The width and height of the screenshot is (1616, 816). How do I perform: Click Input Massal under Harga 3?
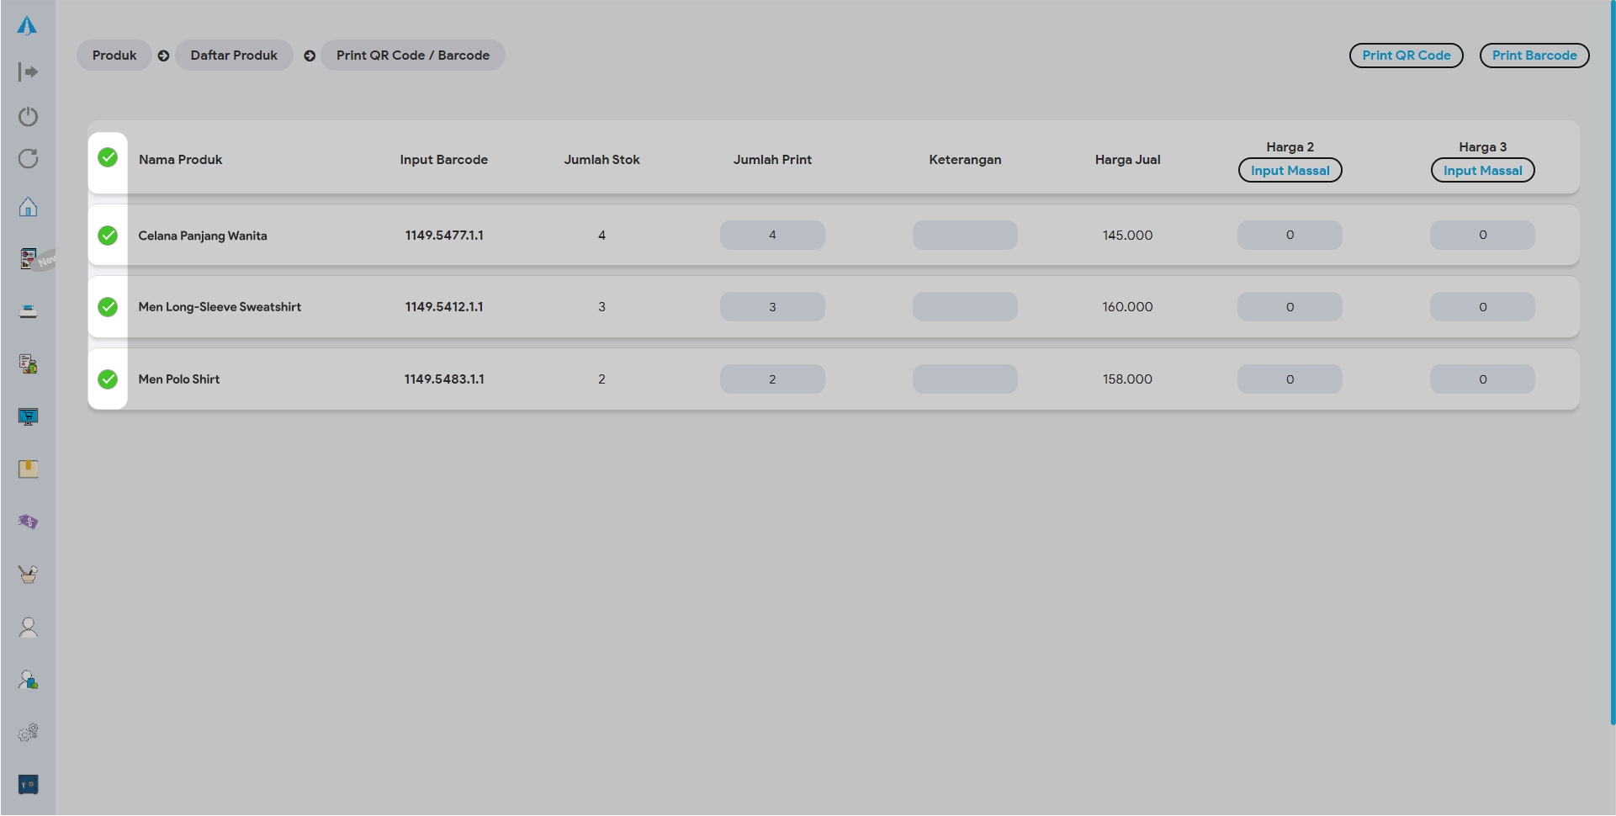tap(1482, 171)
